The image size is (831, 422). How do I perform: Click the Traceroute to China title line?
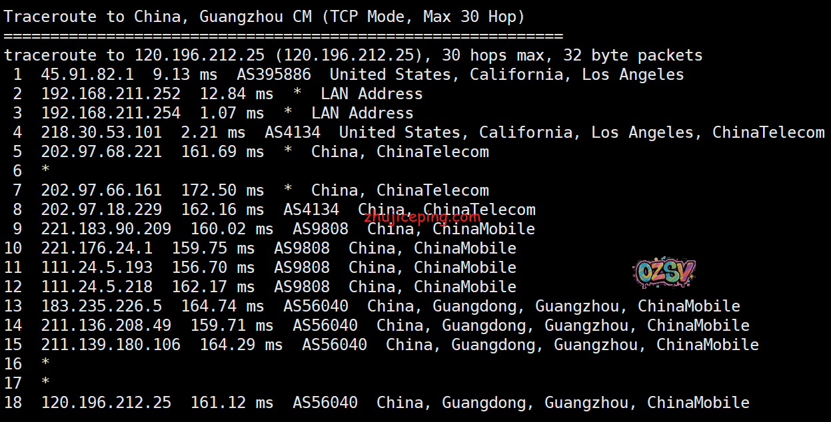click(264, 17)
